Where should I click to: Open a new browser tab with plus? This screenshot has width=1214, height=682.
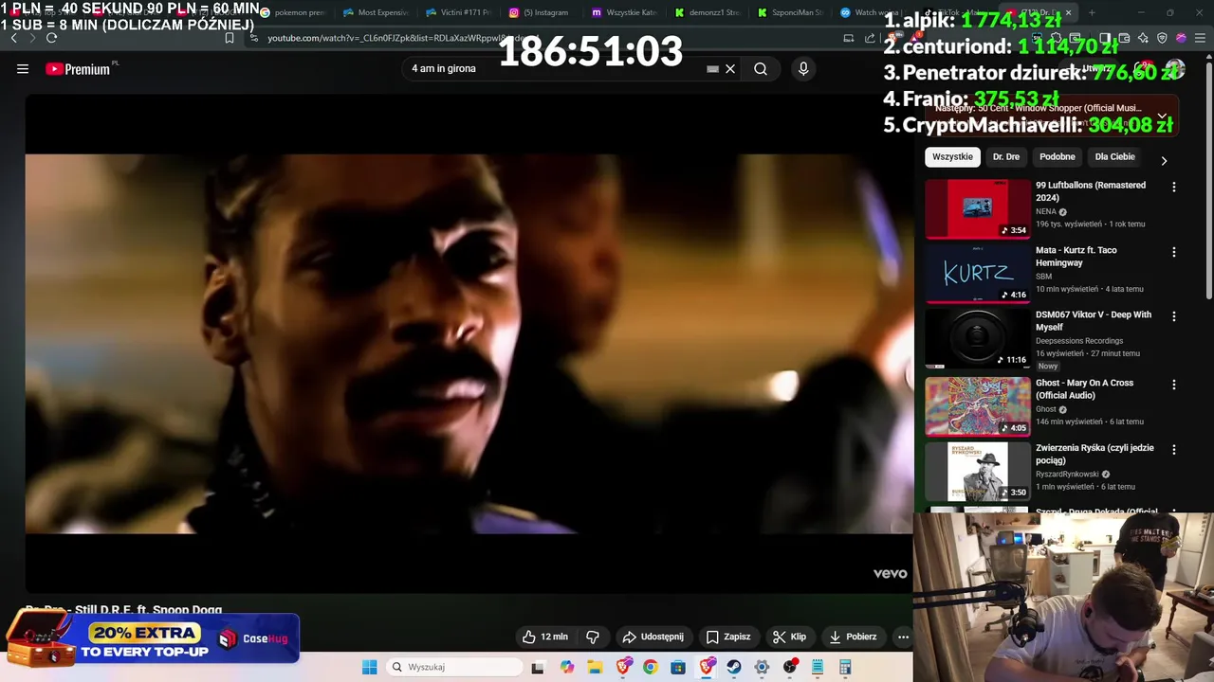1092,12
